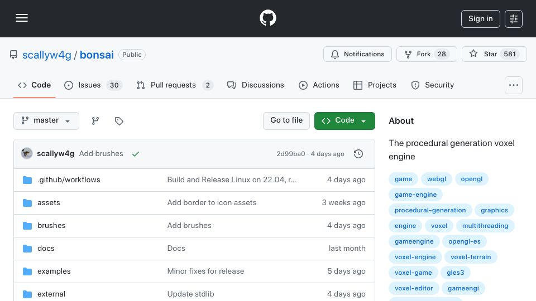Select the game-engine topic tag
The height and width of the screenshot is (301, 536).
415,195
